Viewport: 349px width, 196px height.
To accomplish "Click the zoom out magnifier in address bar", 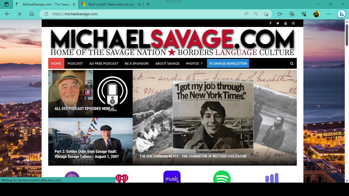I will point(256,14).
